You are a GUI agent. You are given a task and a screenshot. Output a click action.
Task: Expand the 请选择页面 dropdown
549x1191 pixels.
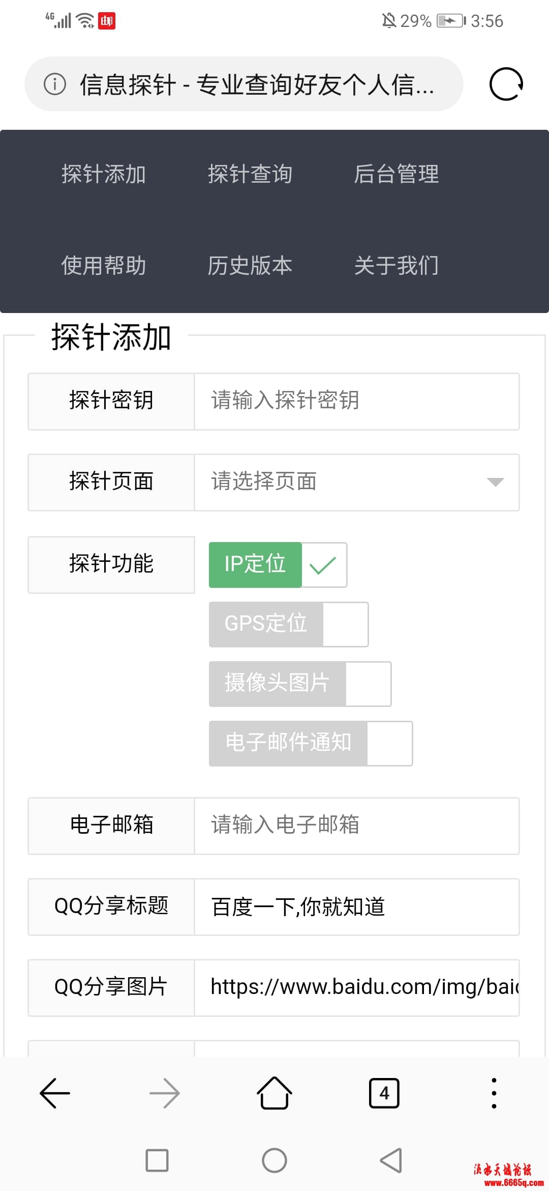click(357, 483)
